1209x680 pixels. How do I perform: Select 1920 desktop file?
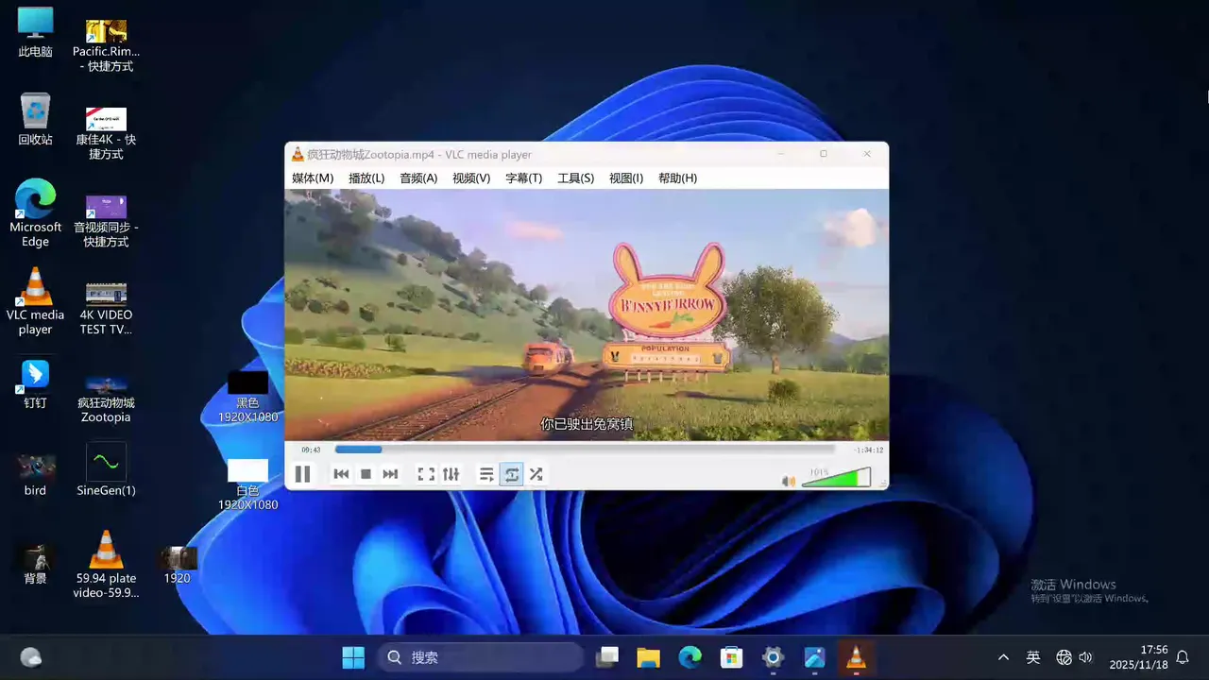177,565
